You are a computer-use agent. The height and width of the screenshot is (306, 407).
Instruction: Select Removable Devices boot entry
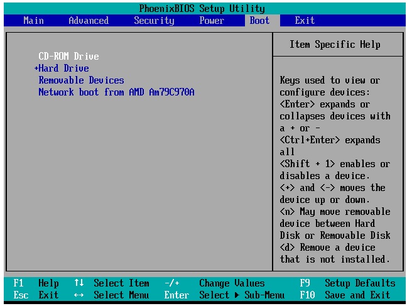pyautogui.click(x=81, y=80)
